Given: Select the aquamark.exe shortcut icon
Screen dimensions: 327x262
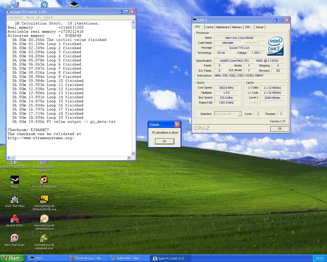Looking at the screenshot, I should [44, 238].
